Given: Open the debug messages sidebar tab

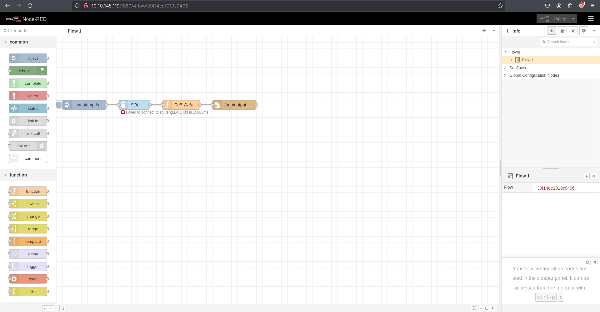Looking at the screenshot, I should [x=573, y=31].
